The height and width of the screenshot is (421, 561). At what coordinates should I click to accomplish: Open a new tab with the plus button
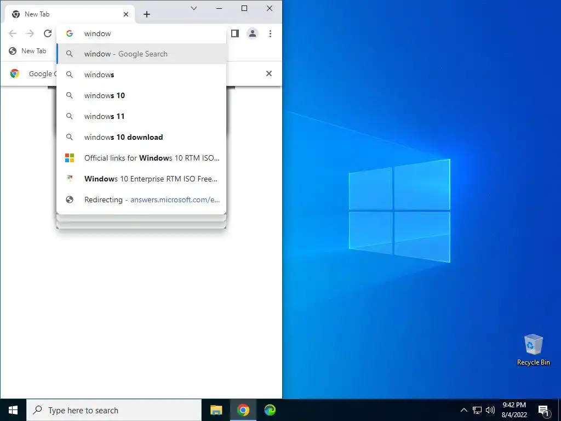(147, 14)
